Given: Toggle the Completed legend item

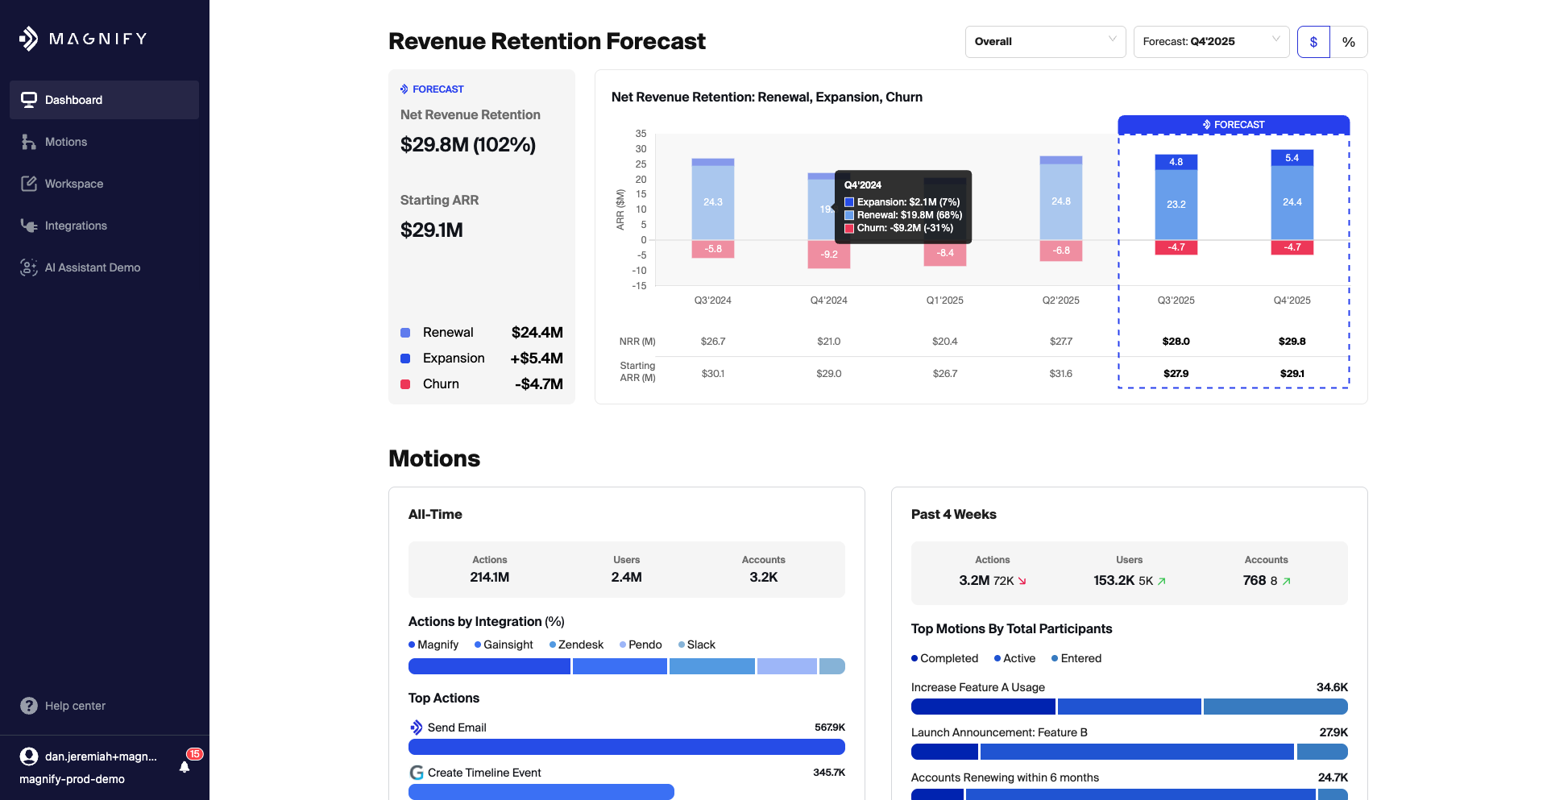Looking at the screenshot, I should [944, 658].
